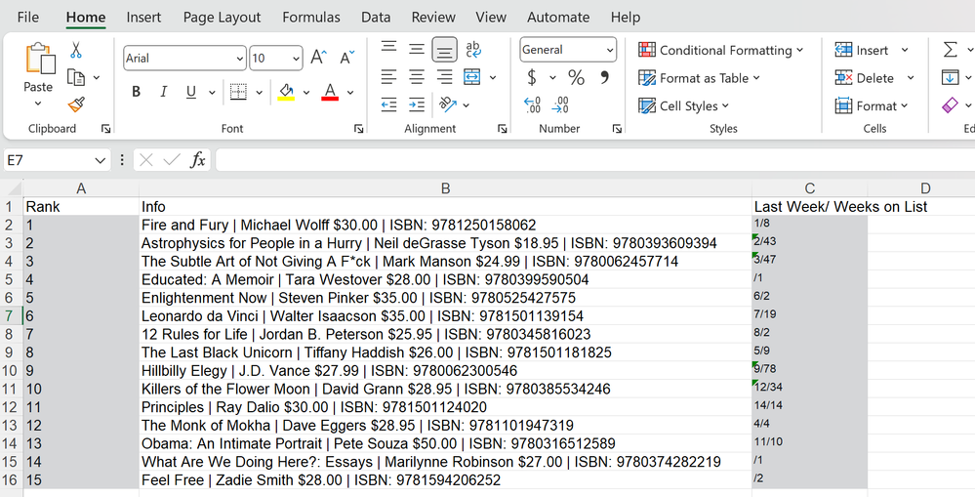
Task: Click the Middle Align icon
Action: coord(417,49)
